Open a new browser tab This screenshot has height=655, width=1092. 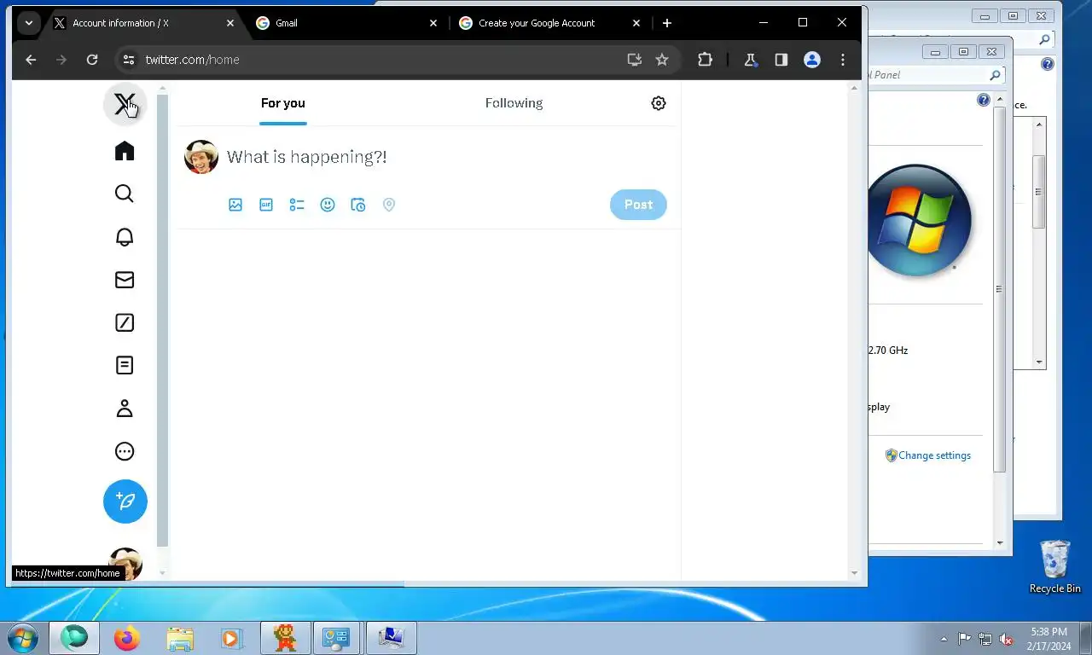[667, 23]
